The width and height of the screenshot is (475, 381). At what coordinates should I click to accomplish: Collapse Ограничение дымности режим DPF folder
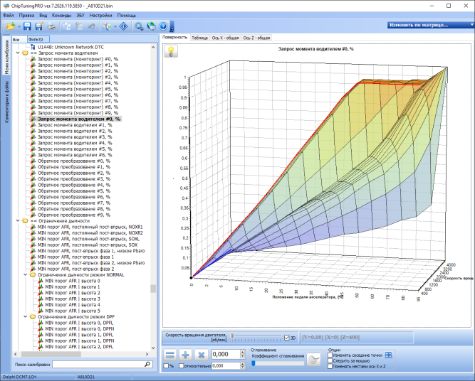[26, 317]
